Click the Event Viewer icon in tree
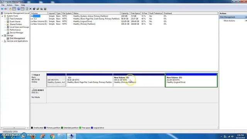The height and width of the screenshot is (139, 247). point(8,22)
